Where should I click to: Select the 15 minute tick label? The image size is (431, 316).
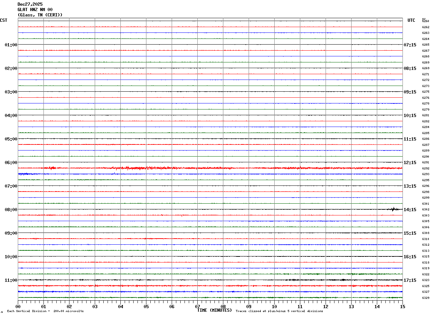point(403,306)
